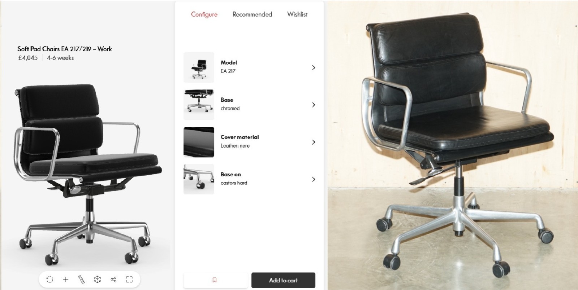Image resolution: width=578 pixels, height=290 pixels.
Task: Click the Leather: nero option label
Action: (235, 146)
